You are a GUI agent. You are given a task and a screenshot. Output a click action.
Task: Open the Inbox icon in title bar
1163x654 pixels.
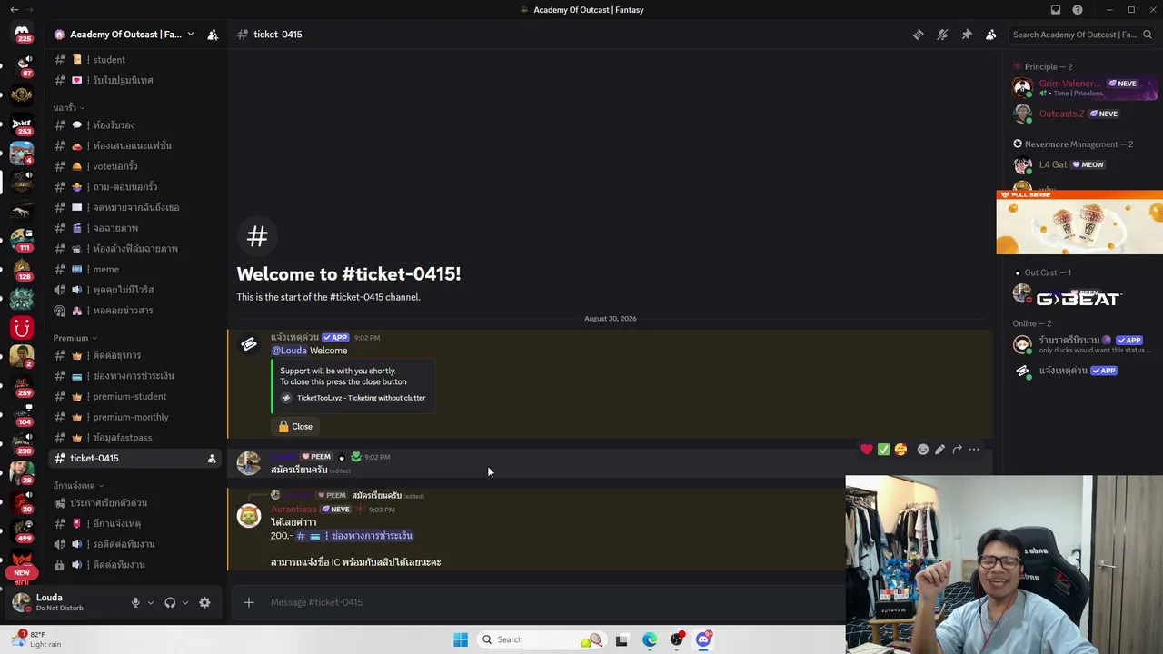coord(1055,10)
